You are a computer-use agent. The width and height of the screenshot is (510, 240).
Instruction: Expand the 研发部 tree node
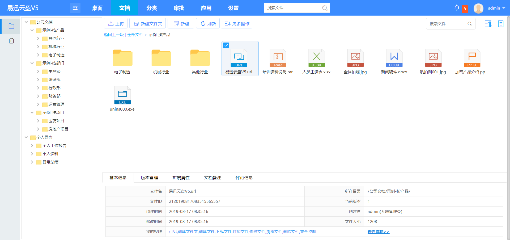pos(38,79)
